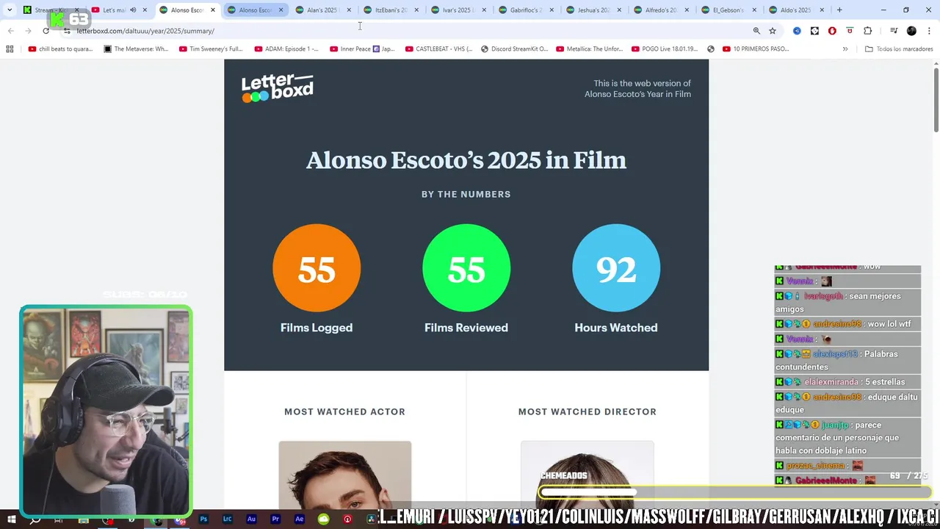This screenshot has height=529, width=940.
Task: Click the Chemeados progress bar overlay
Action: pos(735,492)
